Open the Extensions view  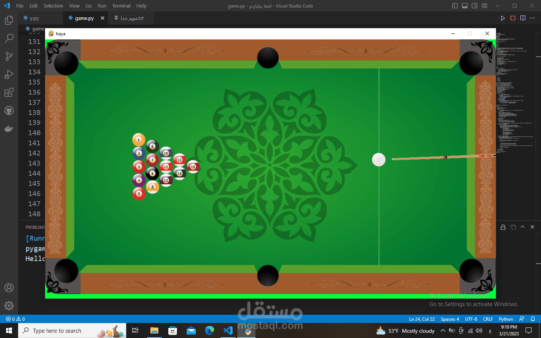pos(9,92)
